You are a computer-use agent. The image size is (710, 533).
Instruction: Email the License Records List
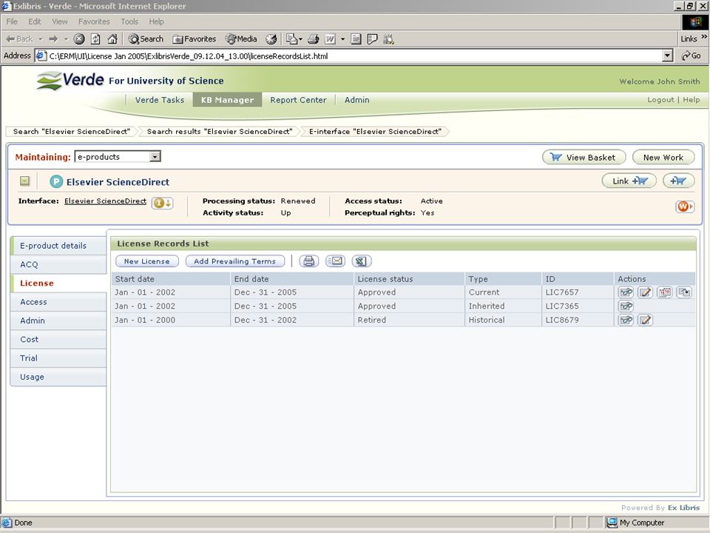(x=336, y=261)
